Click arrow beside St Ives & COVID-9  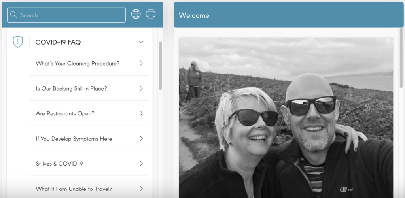[x=141, y=163]
